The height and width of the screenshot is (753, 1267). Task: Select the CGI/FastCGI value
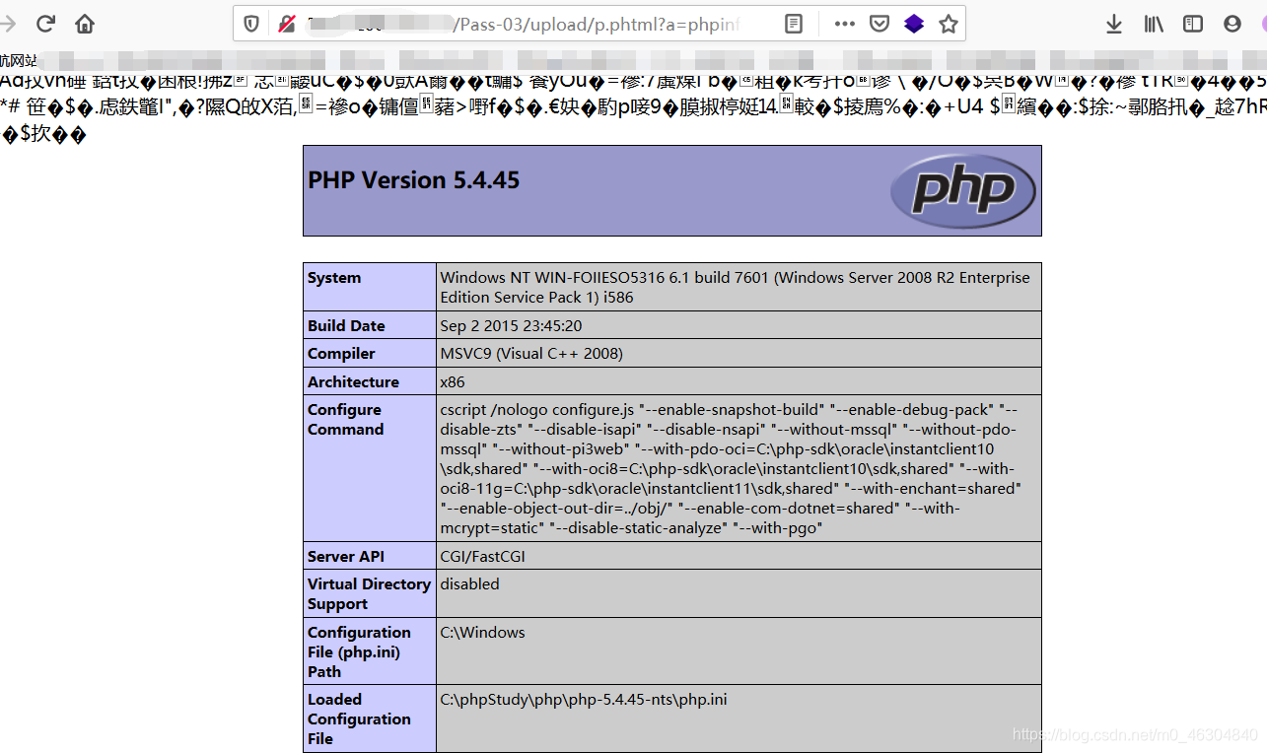482,557
